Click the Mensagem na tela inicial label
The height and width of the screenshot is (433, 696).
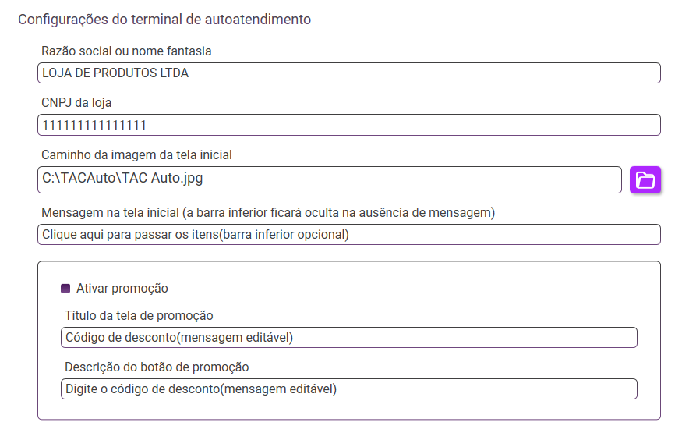[x=268, y=211]
